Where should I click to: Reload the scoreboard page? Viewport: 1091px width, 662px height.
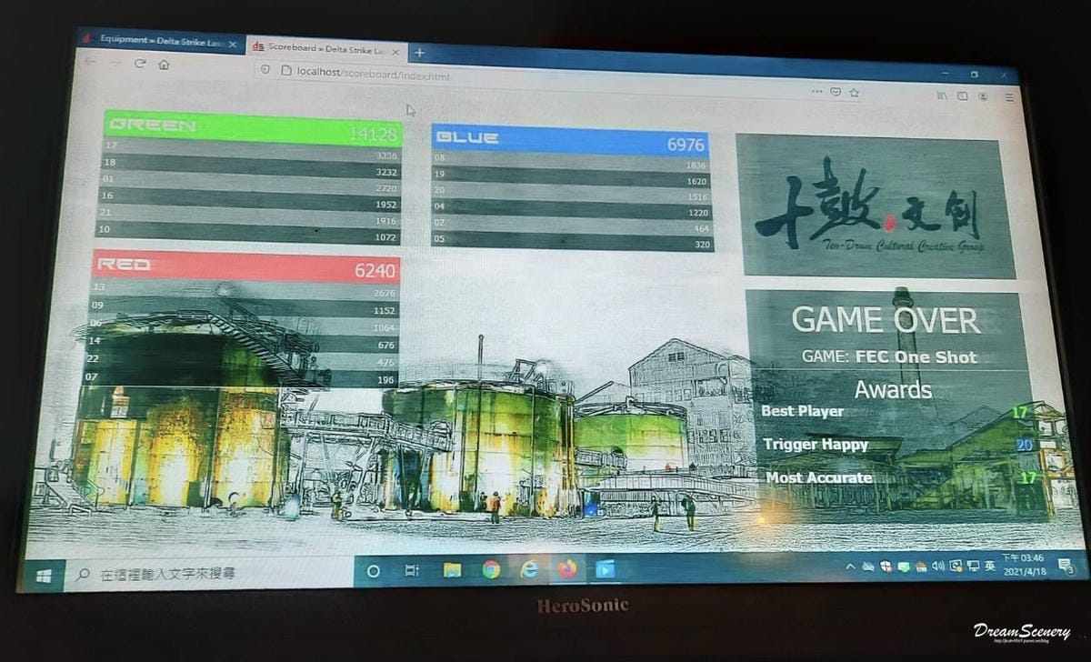tap(139, 64)
